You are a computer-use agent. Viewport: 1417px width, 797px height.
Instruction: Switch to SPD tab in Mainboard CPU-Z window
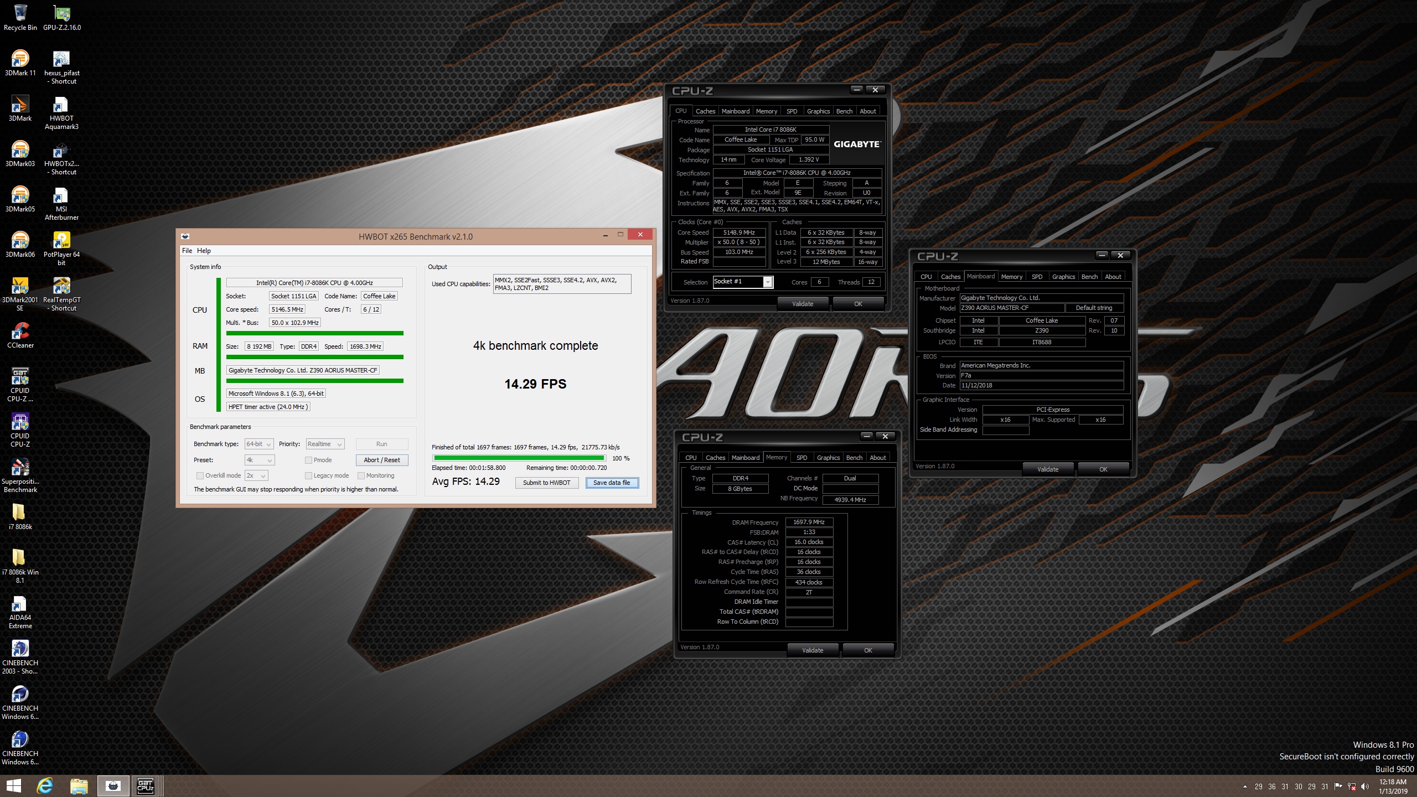pyautogui.click(x=1037, y=277)
